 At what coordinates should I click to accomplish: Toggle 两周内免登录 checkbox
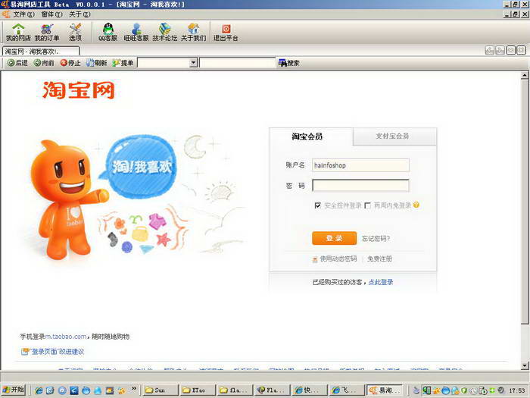click(x=368, y=205)
